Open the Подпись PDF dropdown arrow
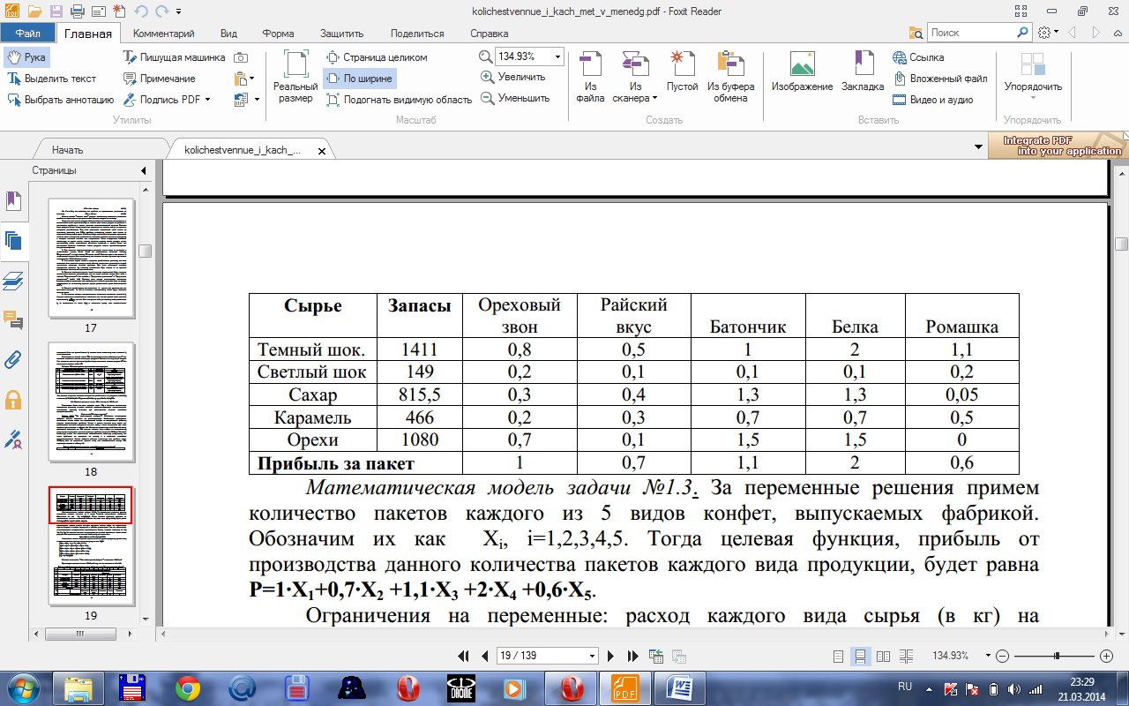 (207, 100)
